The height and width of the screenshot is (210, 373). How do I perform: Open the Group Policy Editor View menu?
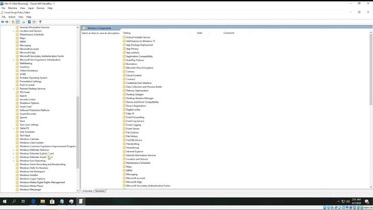pyautogui.click(x=21, y=17)
